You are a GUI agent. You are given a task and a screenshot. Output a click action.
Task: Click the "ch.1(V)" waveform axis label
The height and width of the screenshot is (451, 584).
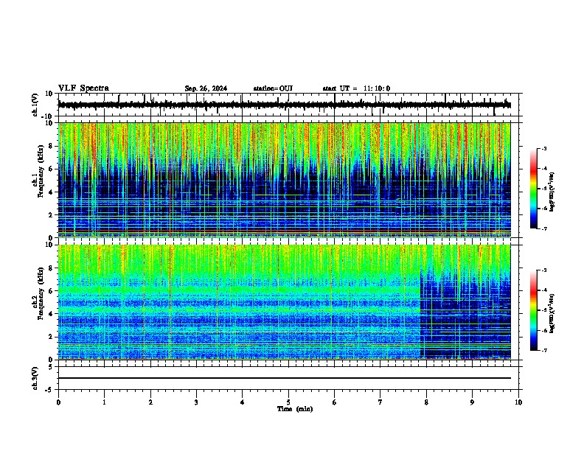[x=35, y=105]
